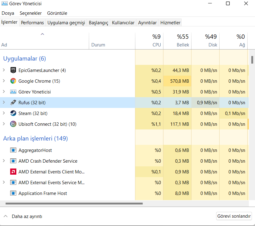Select the İşlemler tab
Viewport: 255px width, 226px height.
(x=9, y=22)
